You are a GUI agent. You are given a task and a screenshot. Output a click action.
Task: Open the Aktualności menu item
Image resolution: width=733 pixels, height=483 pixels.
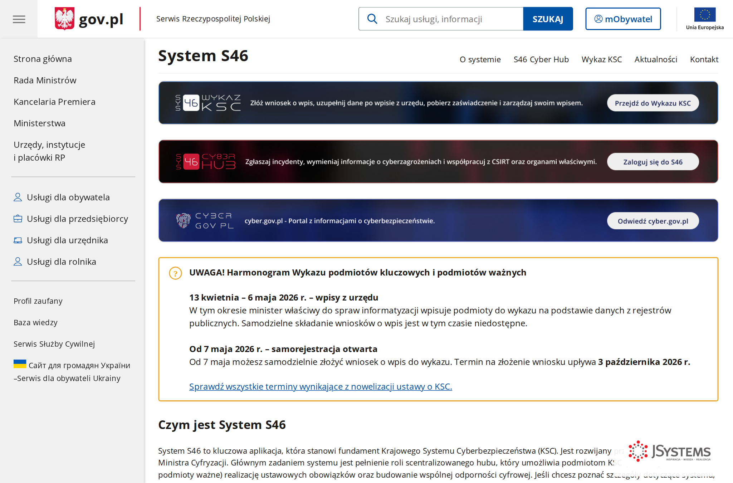(656, 59)
